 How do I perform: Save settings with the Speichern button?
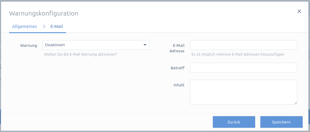[281, 122]
